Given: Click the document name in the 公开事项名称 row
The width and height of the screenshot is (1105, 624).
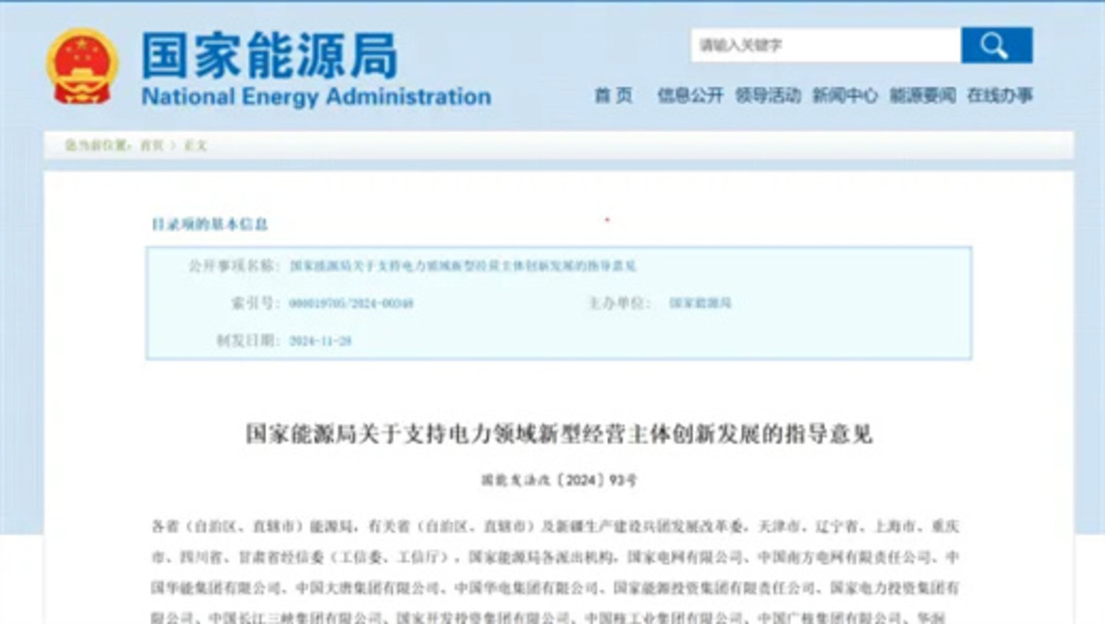Looking at the screenshot, I should [x=463, y=266].
